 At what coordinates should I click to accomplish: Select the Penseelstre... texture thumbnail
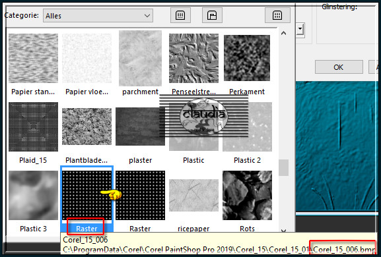coord(193,58)
